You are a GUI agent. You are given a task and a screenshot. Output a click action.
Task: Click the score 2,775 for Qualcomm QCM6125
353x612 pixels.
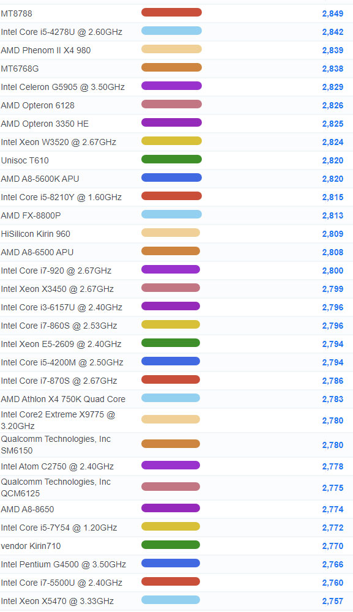[x=333, y=488]
